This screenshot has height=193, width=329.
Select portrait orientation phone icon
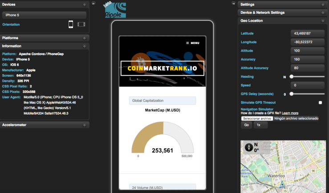71,24
